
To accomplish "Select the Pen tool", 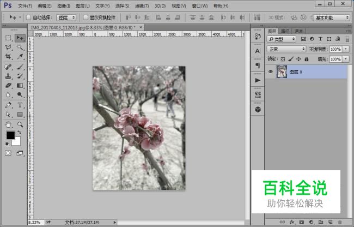I will point(8,105).
